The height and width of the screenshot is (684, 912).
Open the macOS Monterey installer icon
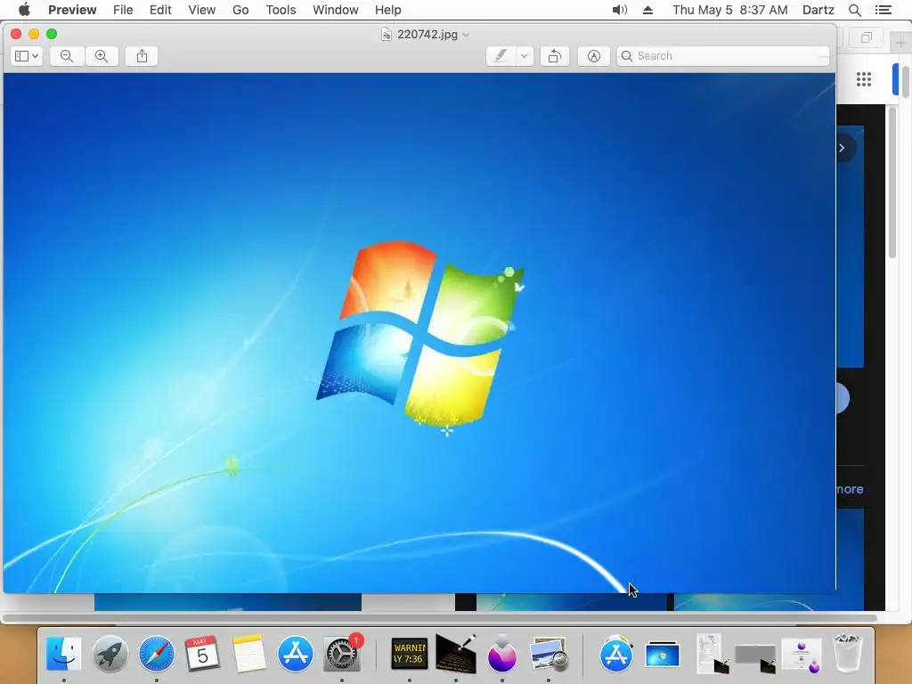502,654
